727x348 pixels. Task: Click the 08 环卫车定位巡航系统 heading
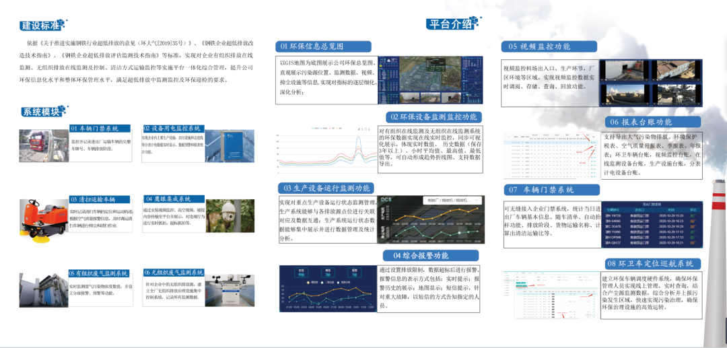(653, 264)
